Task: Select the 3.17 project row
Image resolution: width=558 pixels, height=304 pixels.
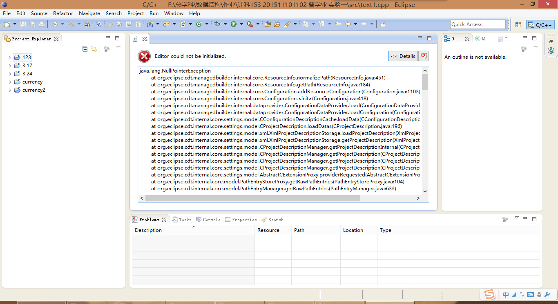Action: 27,66
